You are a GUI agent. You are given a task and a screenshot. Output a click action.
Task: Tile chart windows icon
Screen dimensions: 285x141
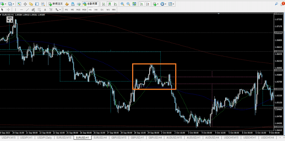[134, 4]
